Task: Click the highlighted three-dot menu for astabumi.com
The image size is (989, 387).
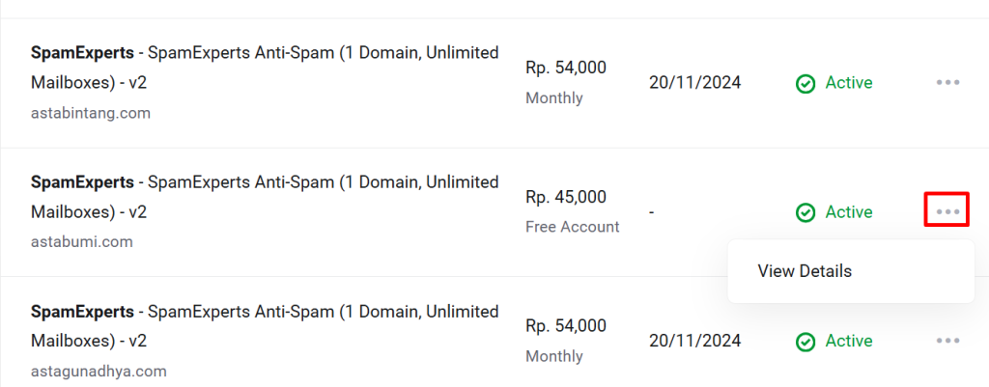Action: point(947,211)
